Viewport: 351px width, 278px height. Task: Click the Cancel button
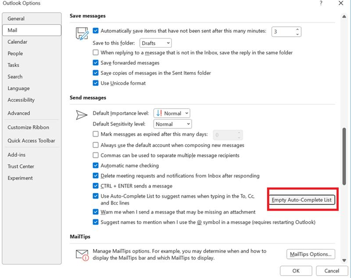(332, 271)
